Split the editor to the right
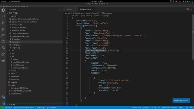194x109 pixels. [188, 9]
